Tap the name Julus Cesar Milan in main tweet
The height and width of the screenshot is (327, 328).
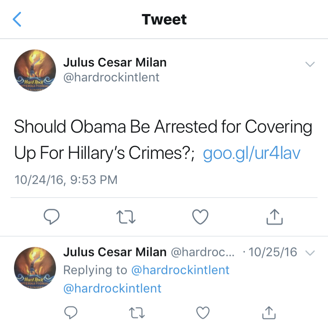point(115,63)
